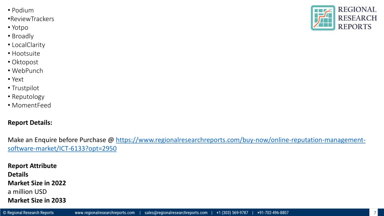Open the buy-now online-reputation-management hyperlink
The height and width of the screenshot is (216, 384).
187,144
